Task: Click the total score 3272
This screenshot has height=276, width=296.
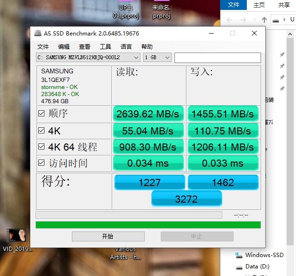Action: [x=186, y=199]
